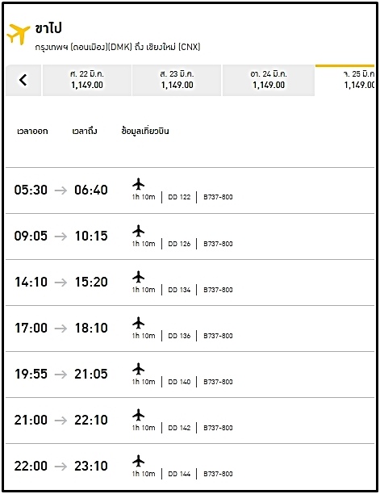Click the plane icon on the DD 144 flight
The width and height of the screenshot is (380, 494).
(x=138, y=461)
